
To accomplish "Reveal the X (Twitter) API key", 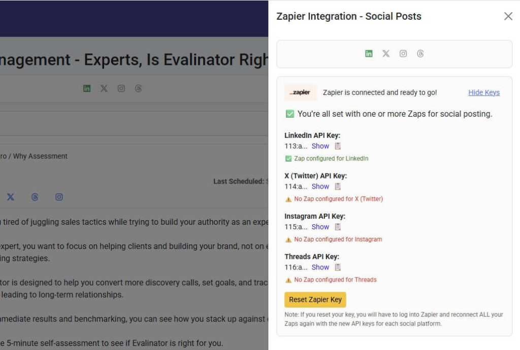I will [x=320, y=187].
